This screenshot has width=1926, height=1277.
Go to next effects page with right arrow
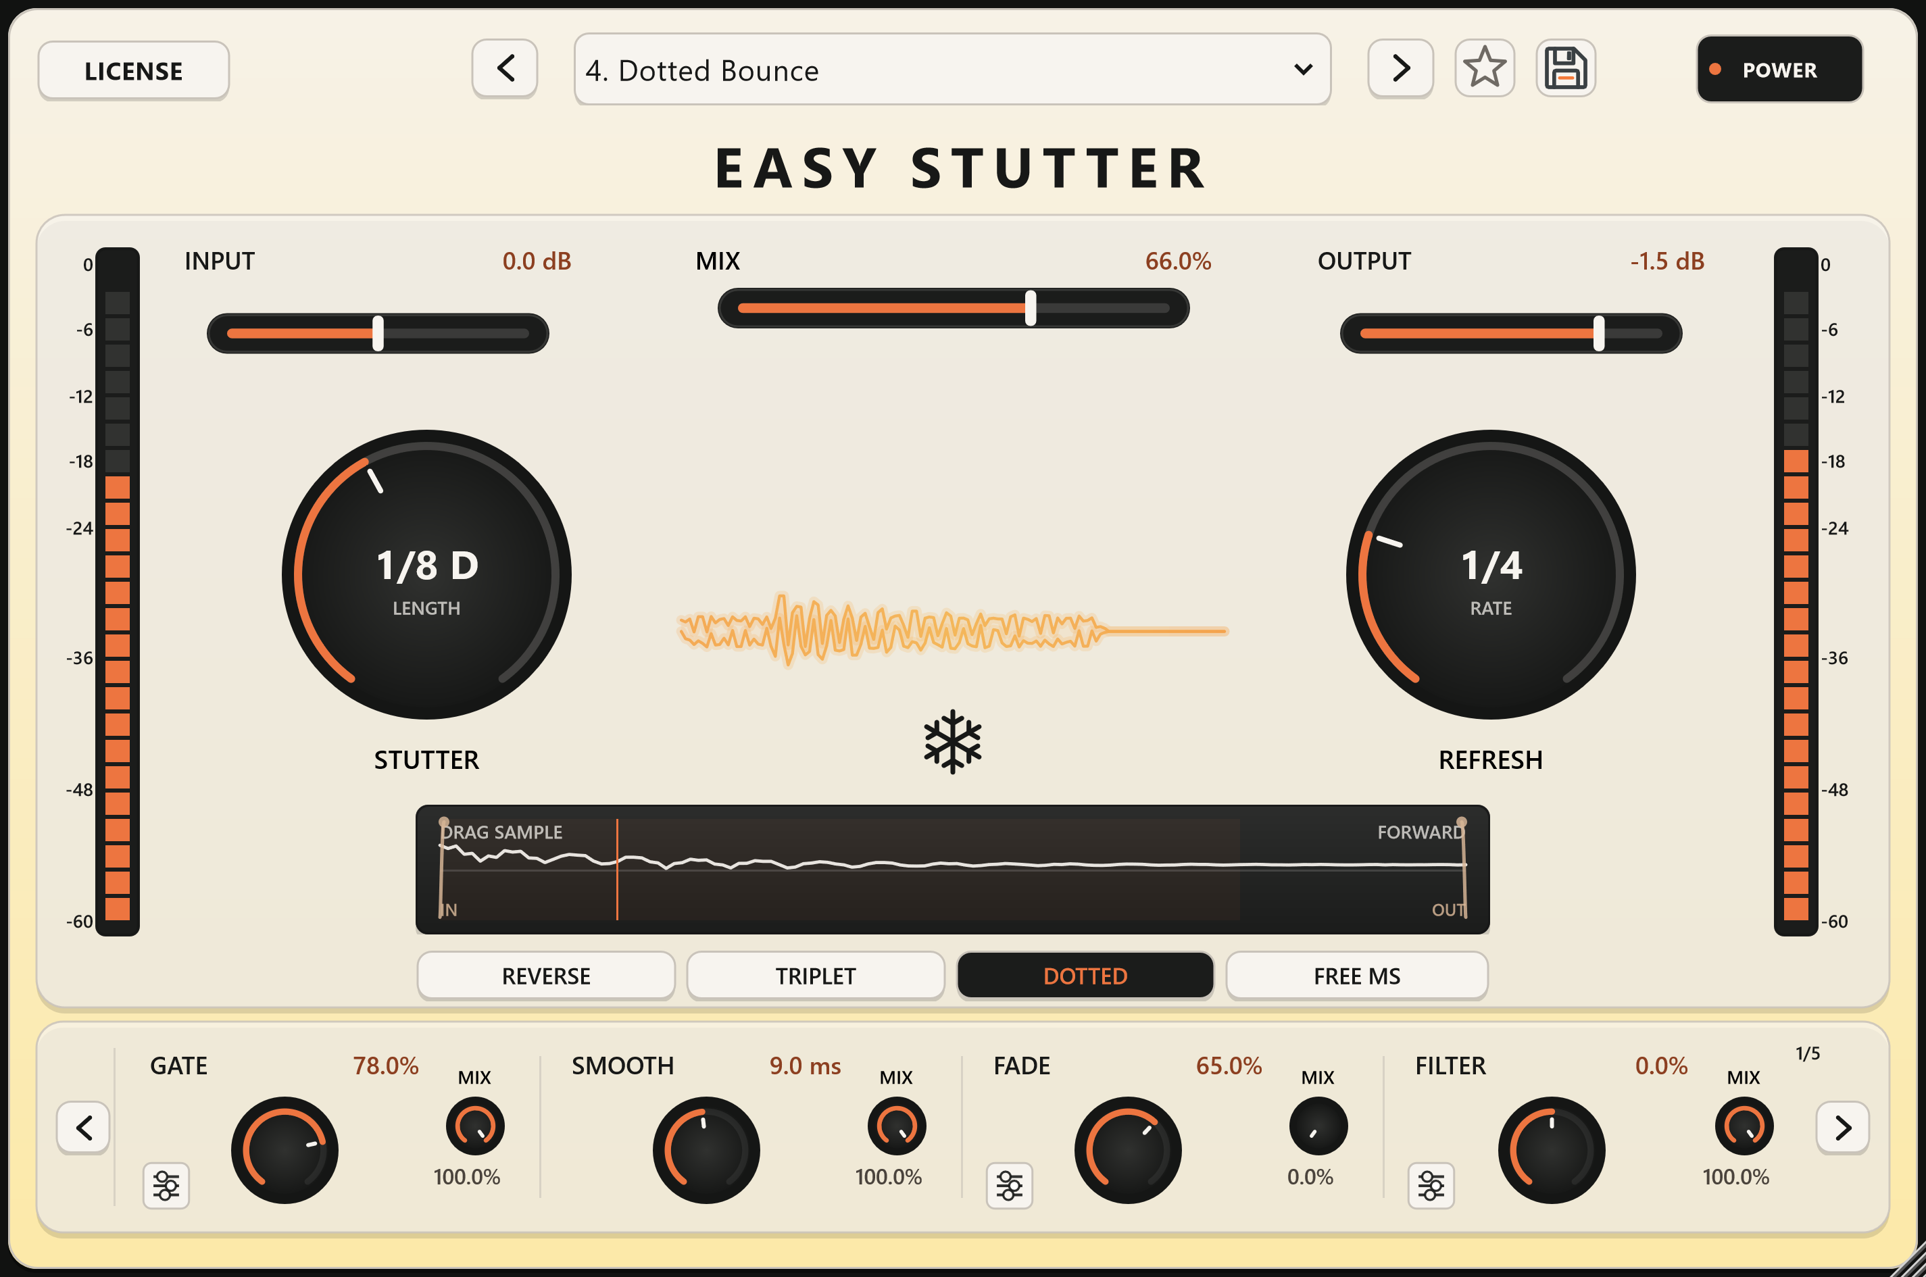(x=1842, y=1128)
